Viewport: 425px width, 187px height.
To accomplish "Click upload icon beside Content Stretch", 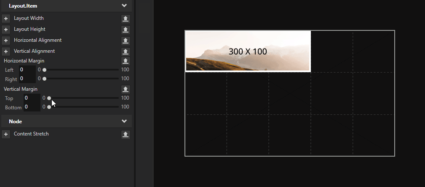I will click(126, 134).
